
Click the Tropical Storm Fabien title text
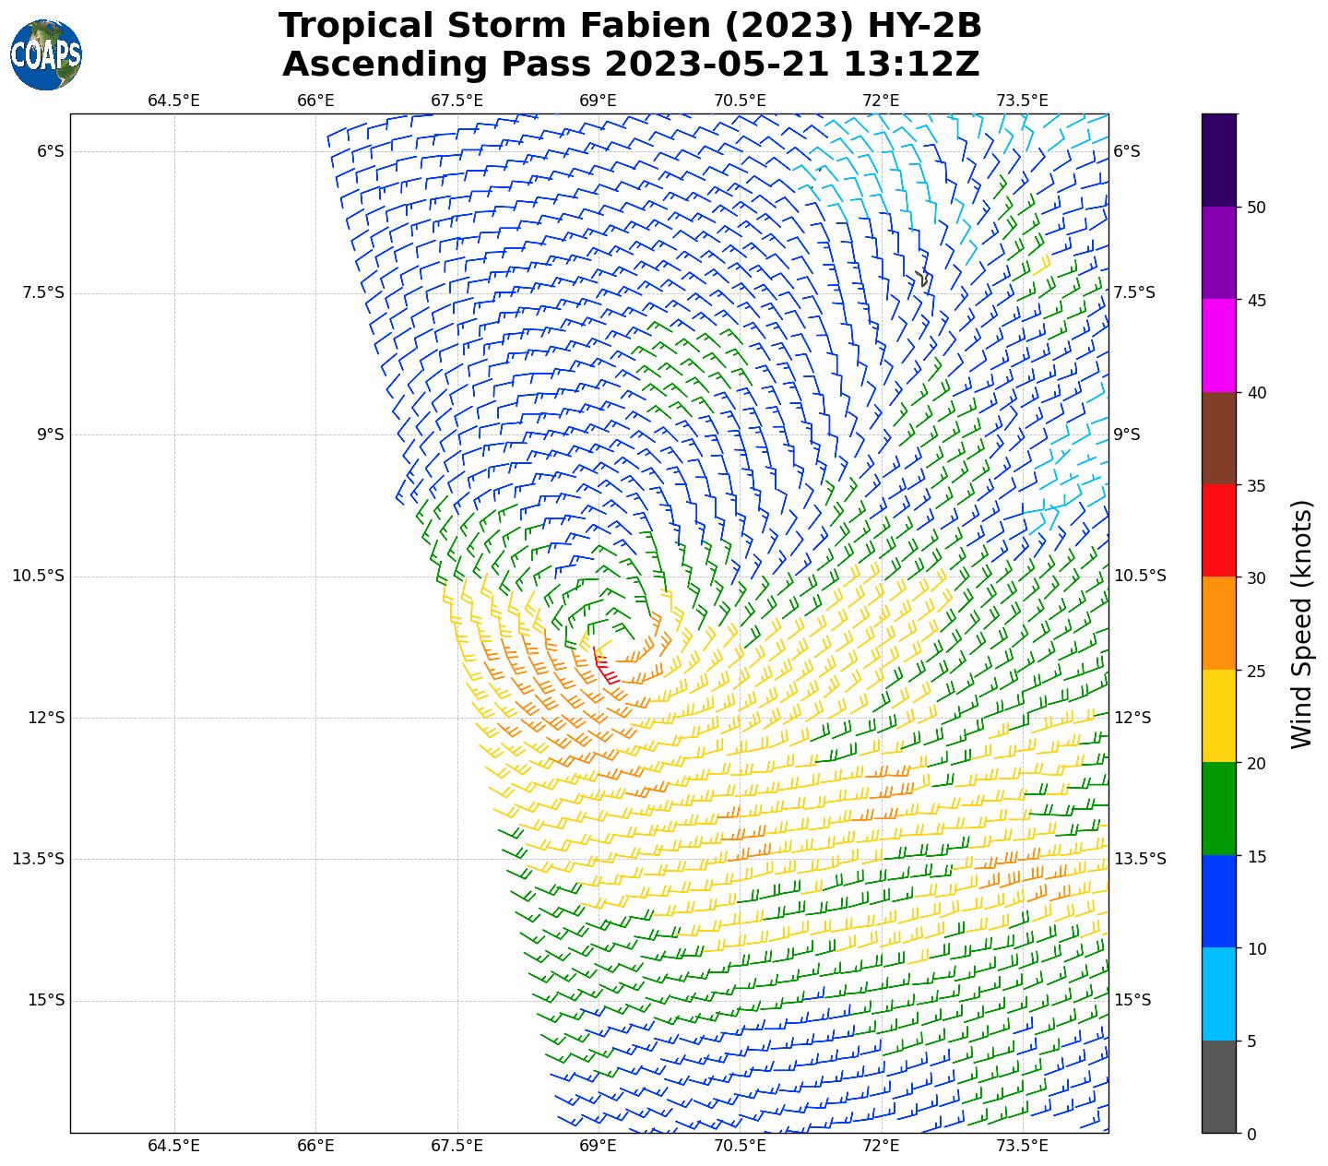[630, 26]
